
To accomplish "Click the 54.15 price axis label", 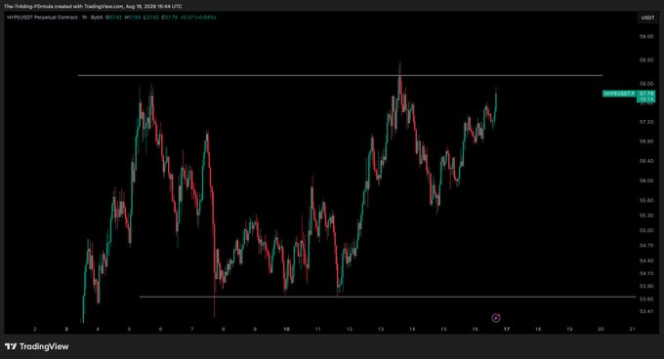I will (646, 273).
